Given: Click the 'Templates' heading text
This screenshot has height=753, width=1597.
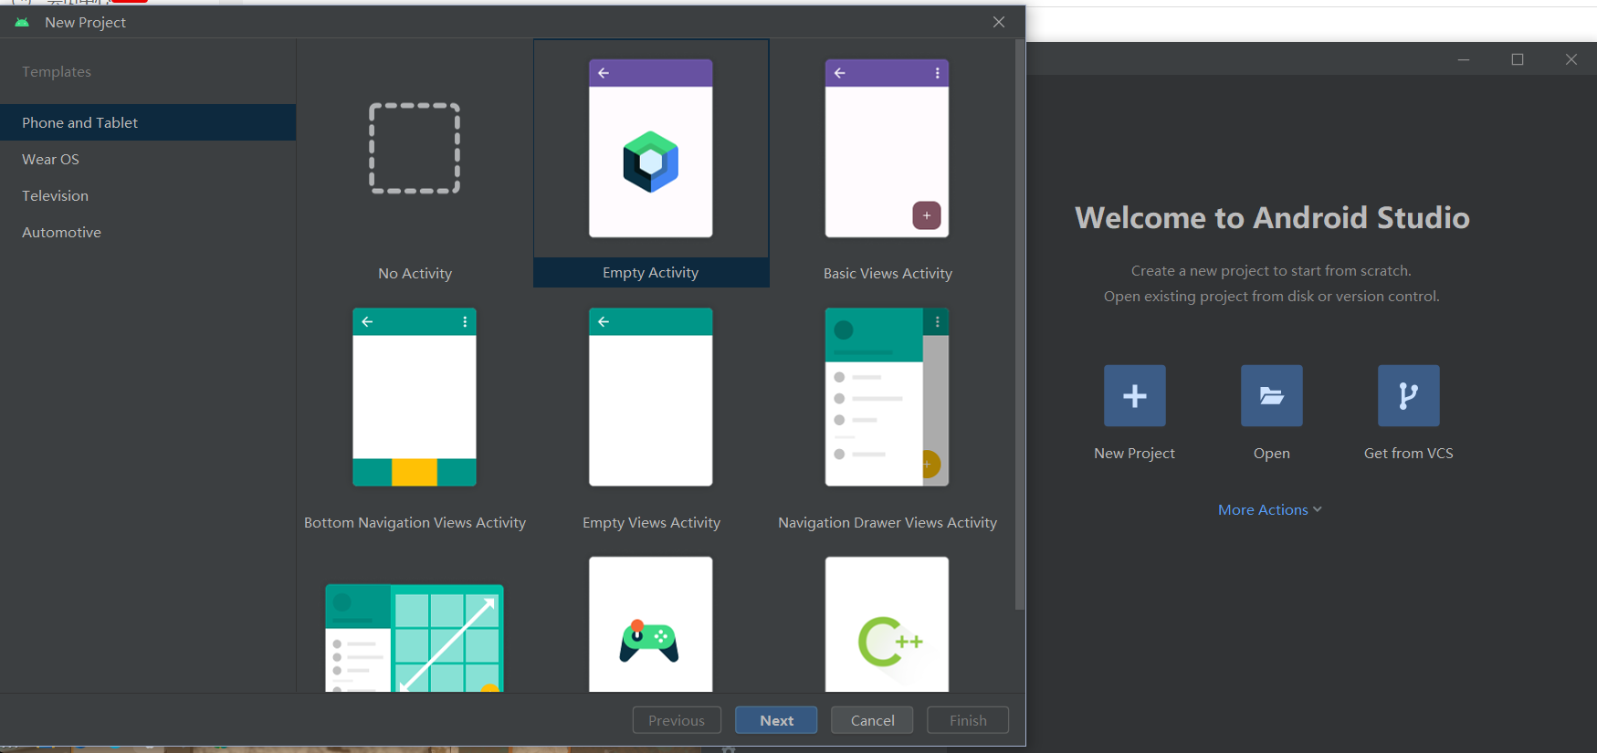Looking at the screenshot, I should tap(57, 71).
